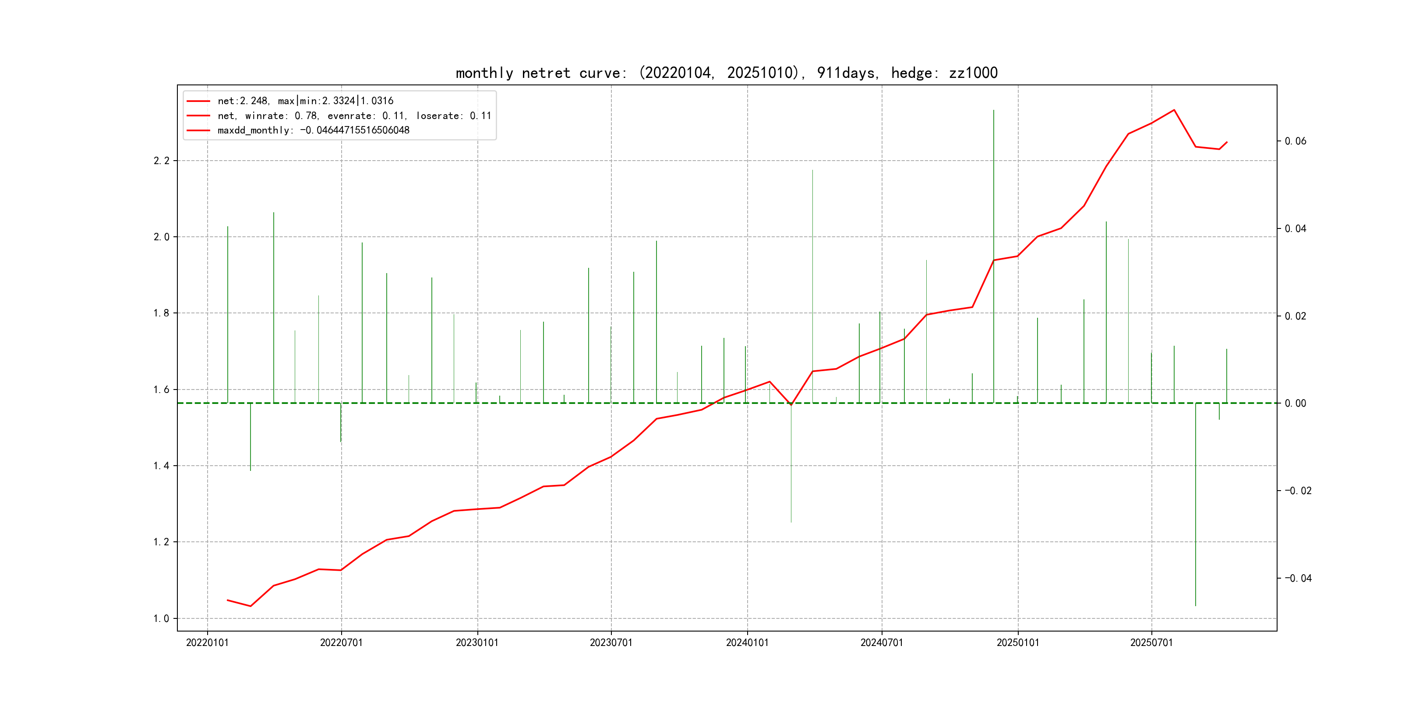This screenshot has width=1419, height=709.
Task: Click the 20220701 x-axis label
Action: pos(341,643)
